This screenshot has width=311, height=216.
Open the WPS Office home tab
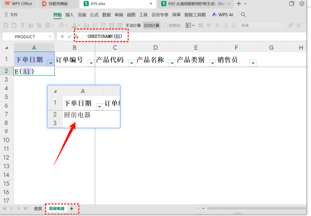19,4
